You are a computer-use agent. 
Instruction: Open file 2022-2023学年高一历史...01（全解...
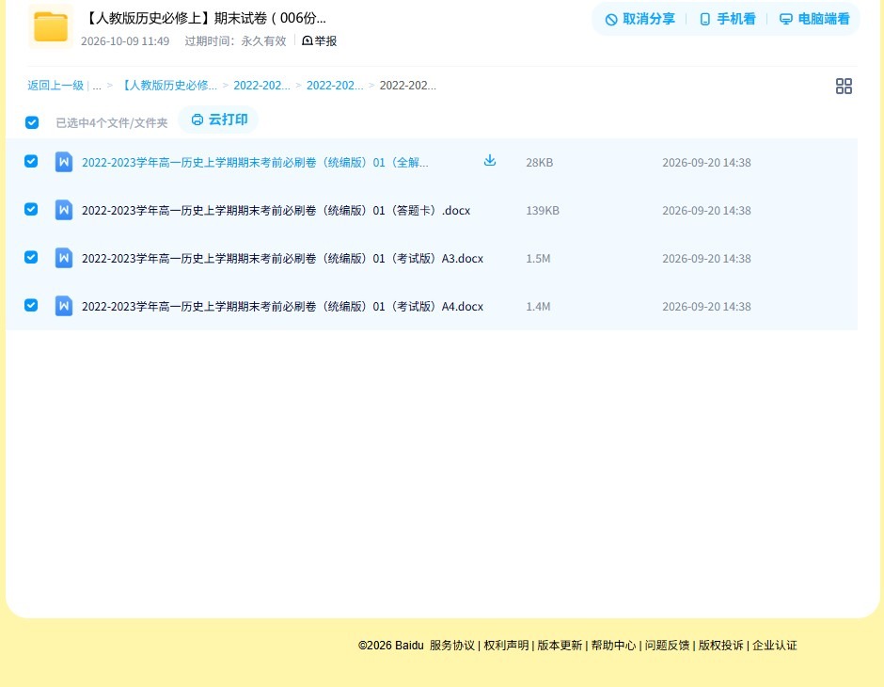point(255,163)
